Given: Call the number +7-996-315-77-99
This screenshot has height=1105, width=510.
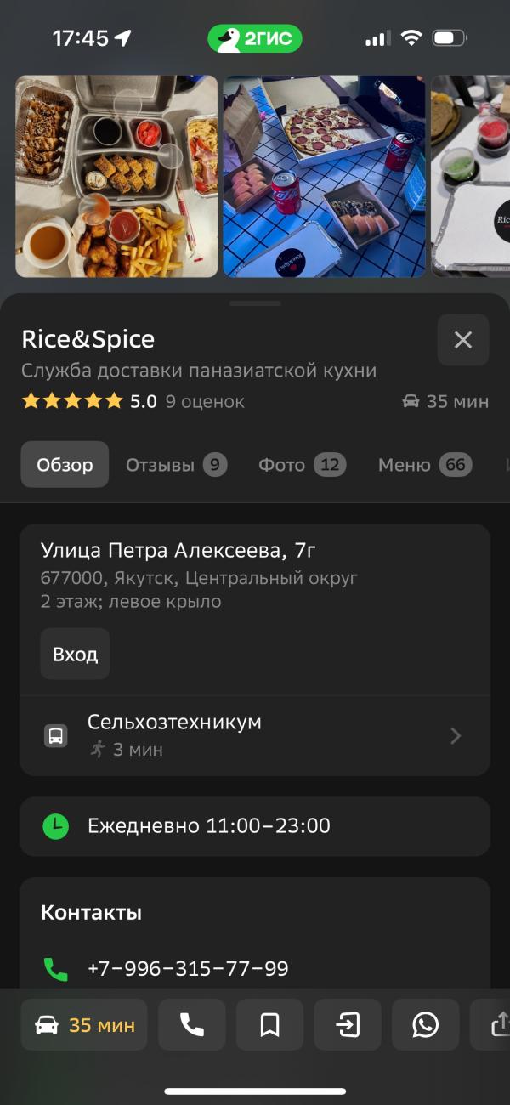Looking at the screenshot, I should point(188,969).
